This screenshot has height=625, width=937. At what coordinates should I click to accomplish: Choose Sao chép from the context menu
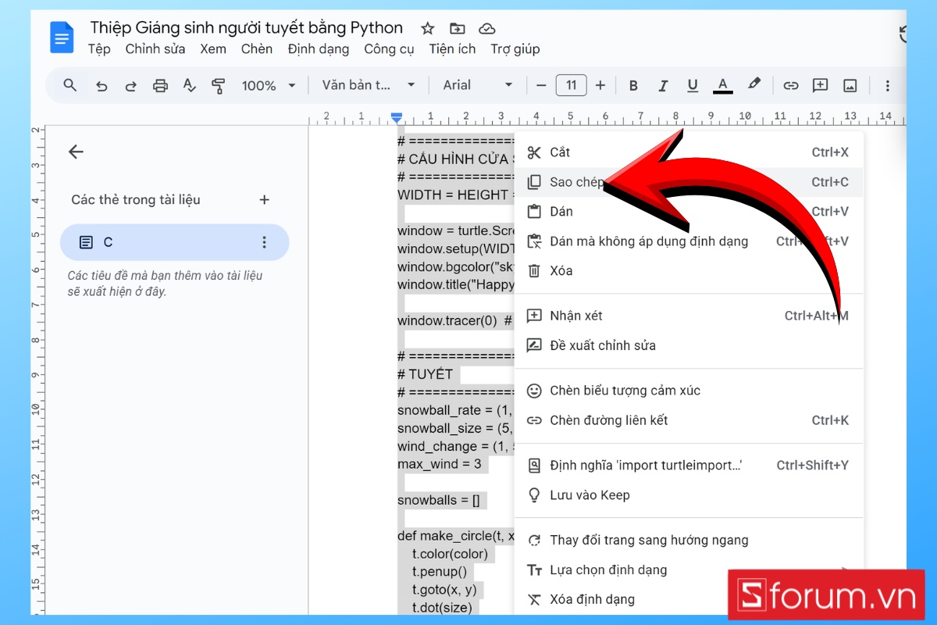575,181
